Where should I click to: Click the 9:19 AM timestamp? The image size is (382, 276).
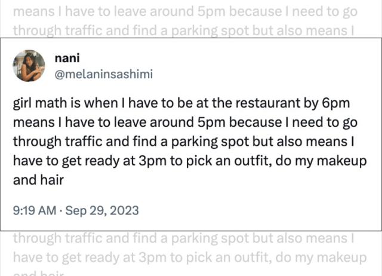[35, 210]
